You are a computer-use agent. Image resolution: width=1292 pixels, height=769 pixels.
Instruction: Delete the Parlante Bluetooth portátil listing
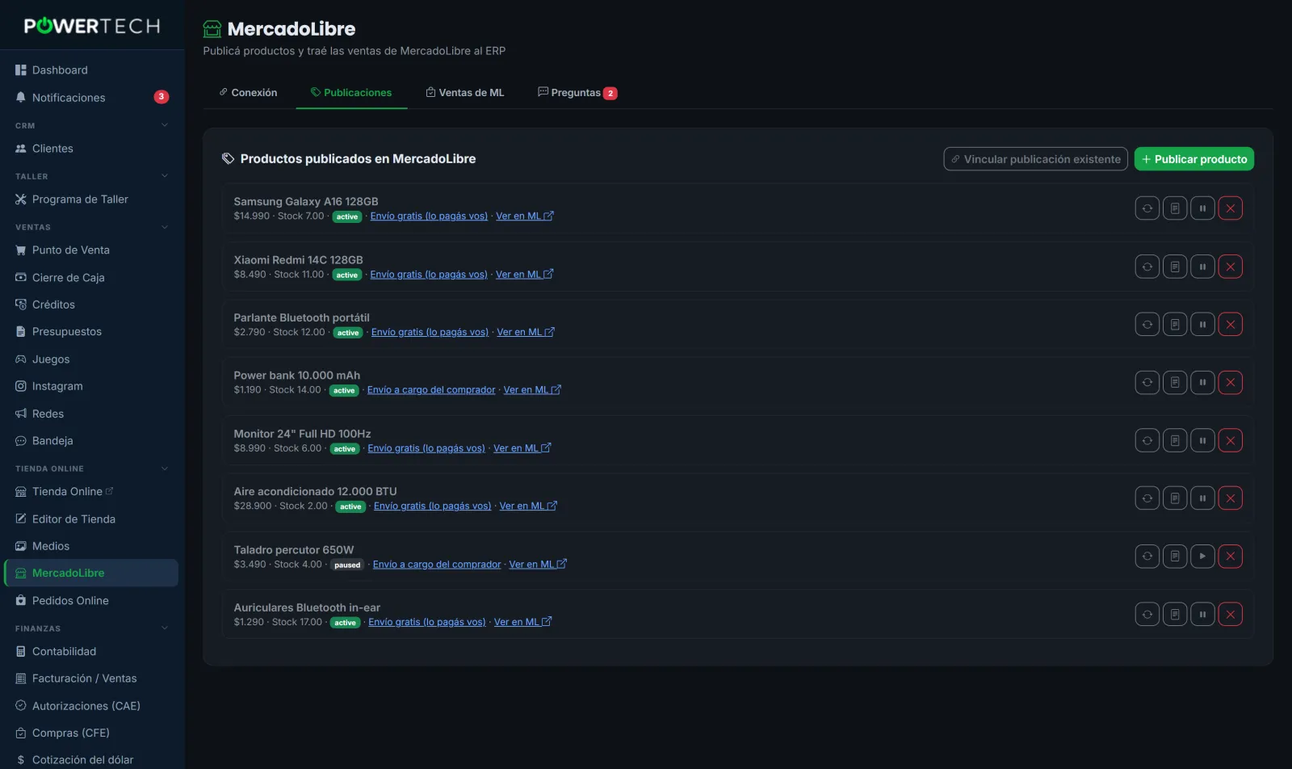point(1230,325)
